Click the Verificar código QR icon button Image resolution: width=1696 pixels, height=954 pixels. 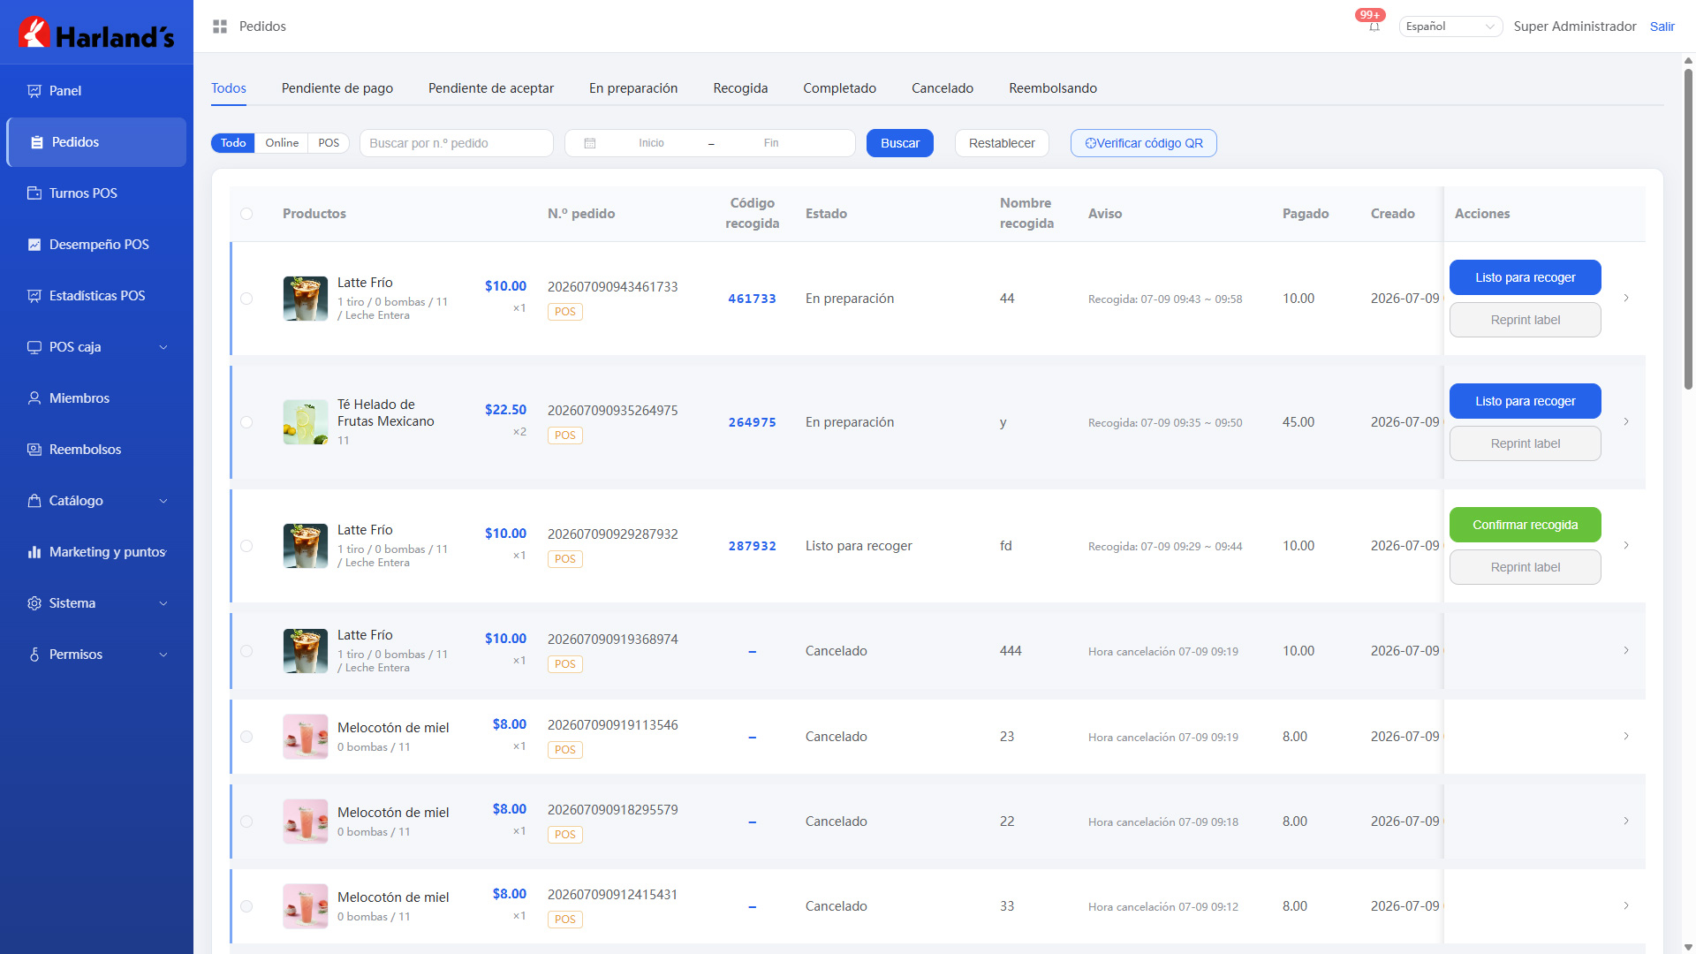pos(1143,143)
